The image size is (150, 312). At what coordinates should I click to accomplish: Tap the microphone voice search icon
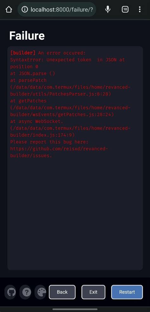click(108, 9)
